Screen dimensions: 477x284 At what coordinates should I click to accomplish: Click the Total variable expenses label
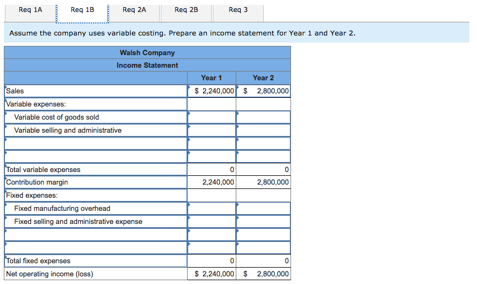pyautogui.click(x=43, y=169)
